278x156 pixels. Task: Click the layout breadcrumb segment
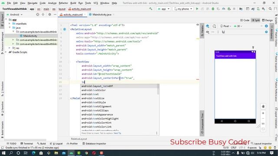click(x=62, y=9)
